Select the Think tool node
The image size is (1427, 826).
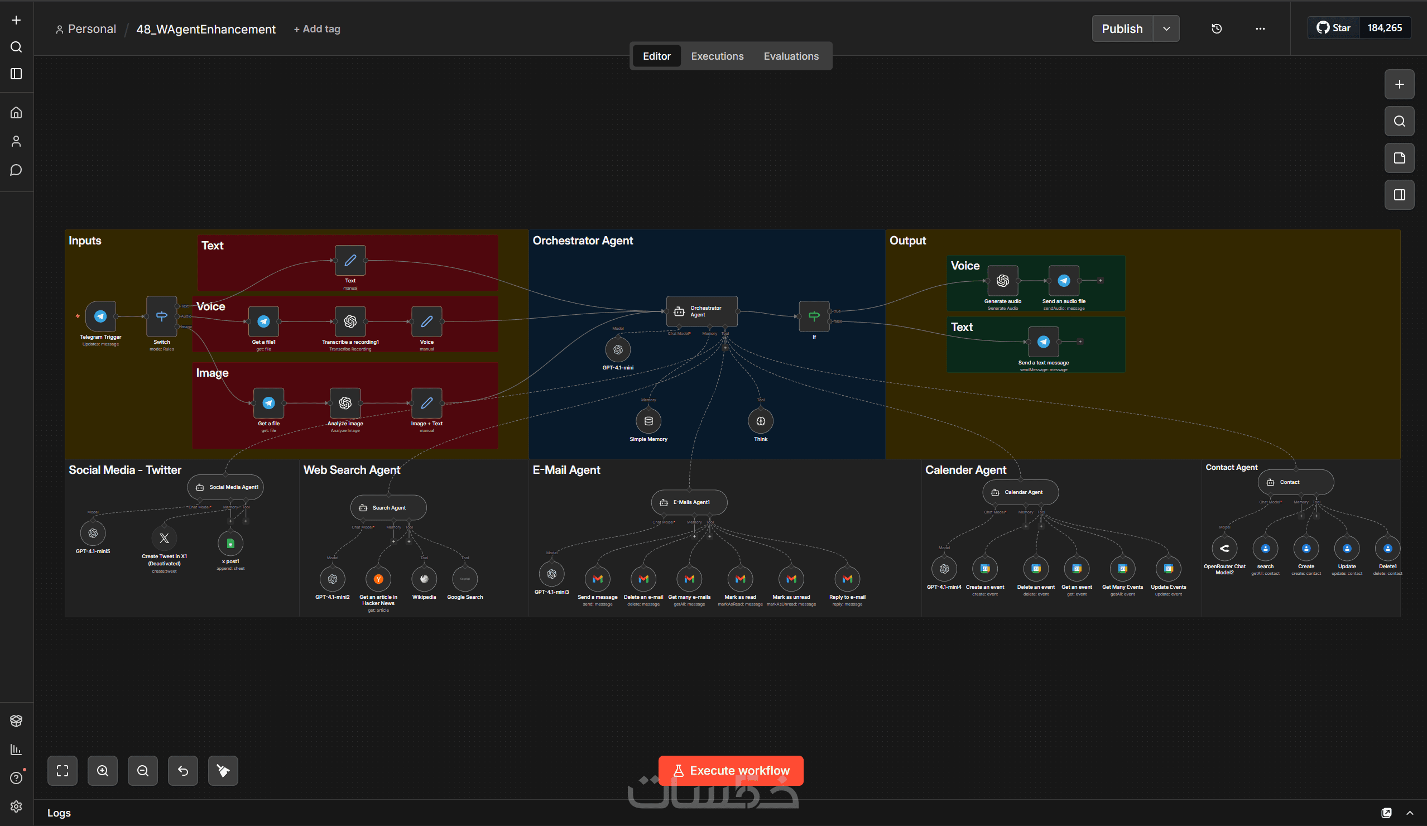pyautogui.click(x=761, y=421)
